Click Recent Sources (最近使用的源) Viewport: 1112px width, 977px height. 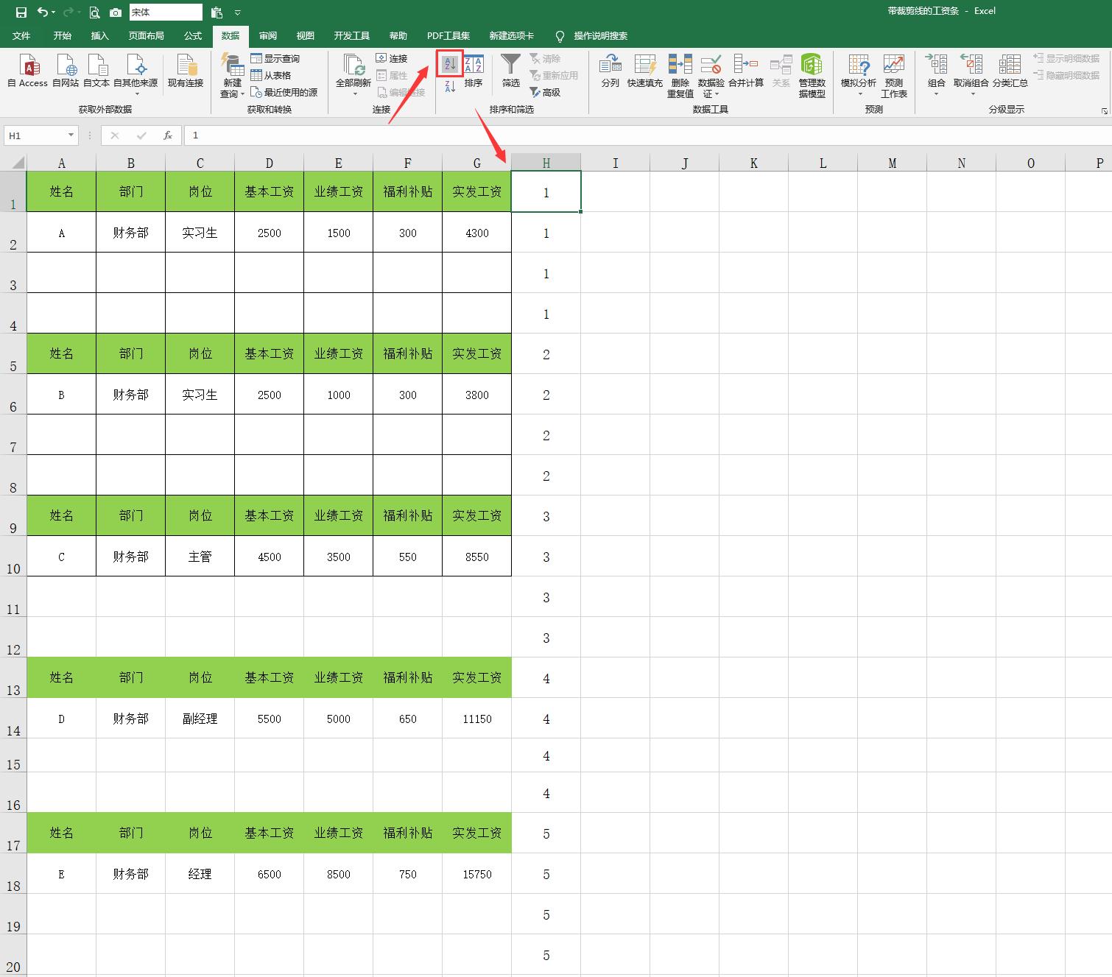point(284,92)
